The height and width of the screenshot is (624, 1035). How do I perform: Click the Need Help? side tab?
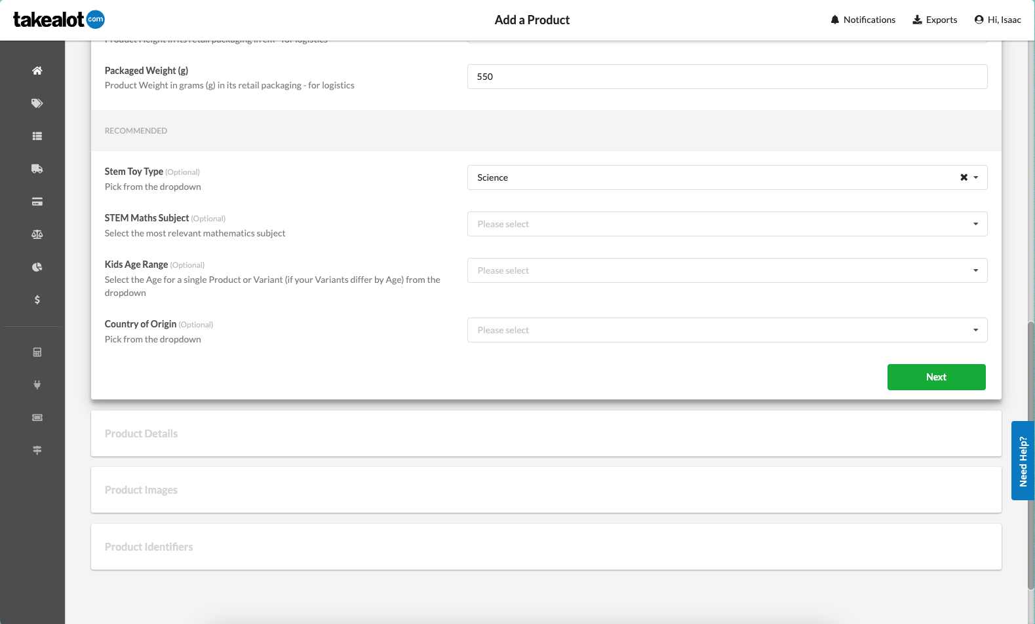pos(1023,461)
